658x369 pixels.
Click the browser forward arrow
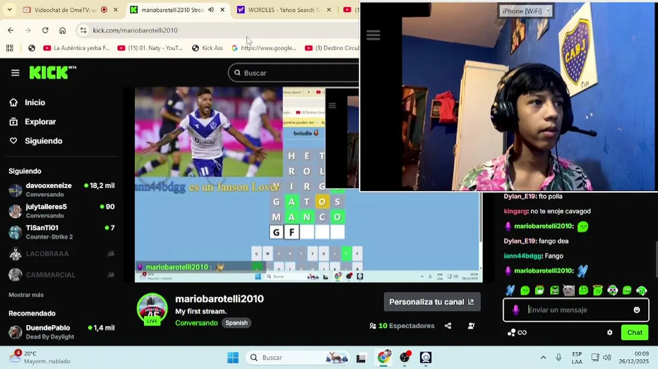[28, 30]
